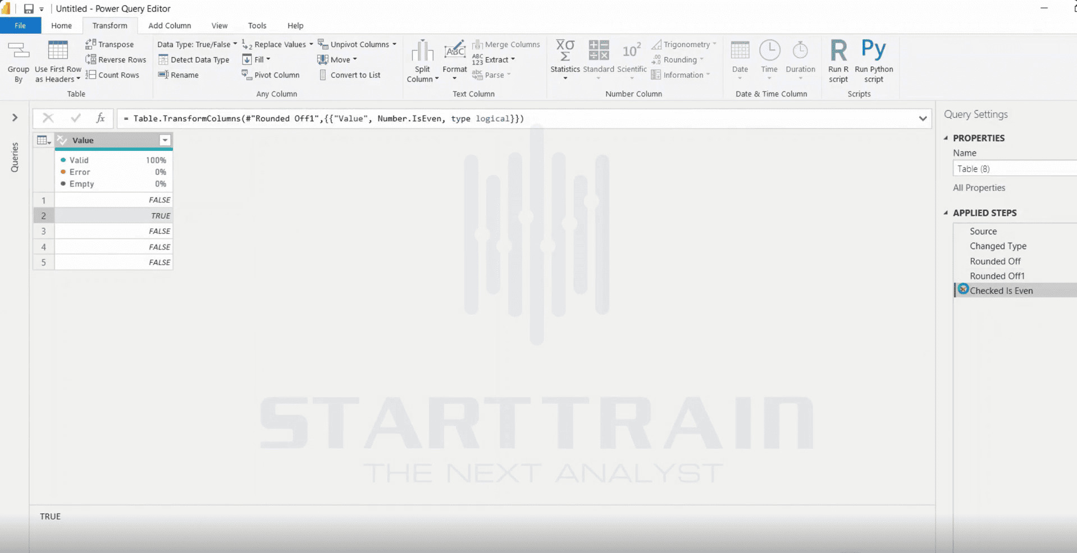Expand the Queries pane

tap(15, 117)
